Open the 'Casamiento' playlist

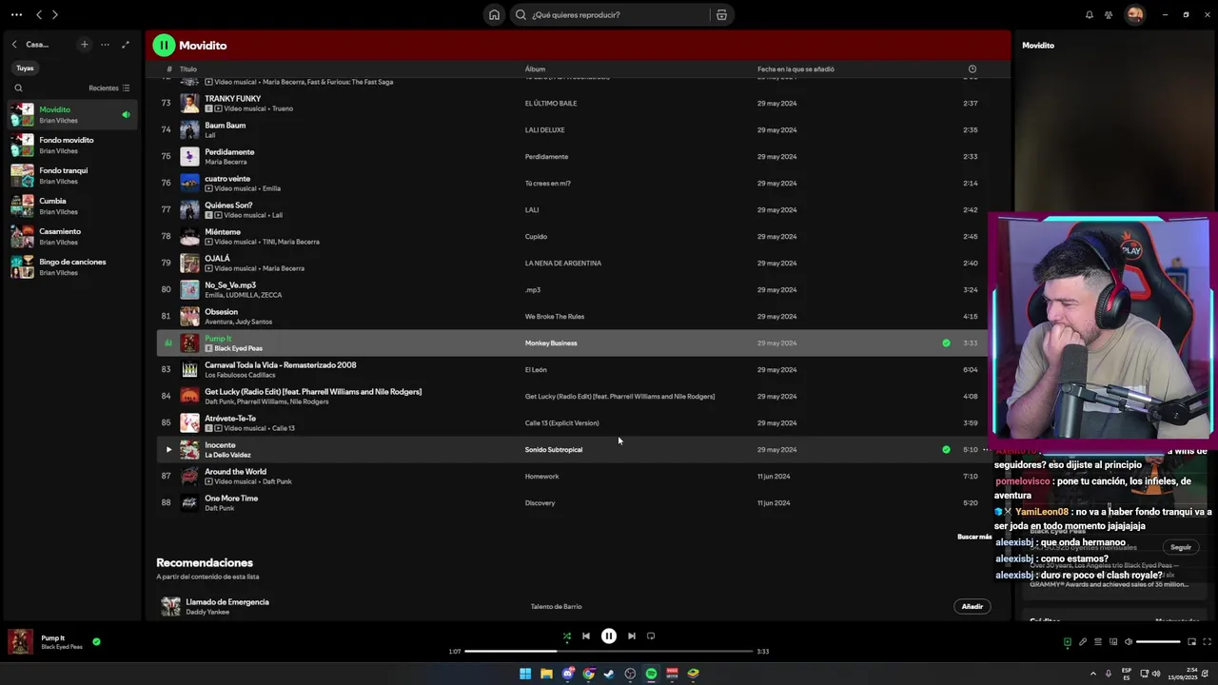click(x=71, y=237)
